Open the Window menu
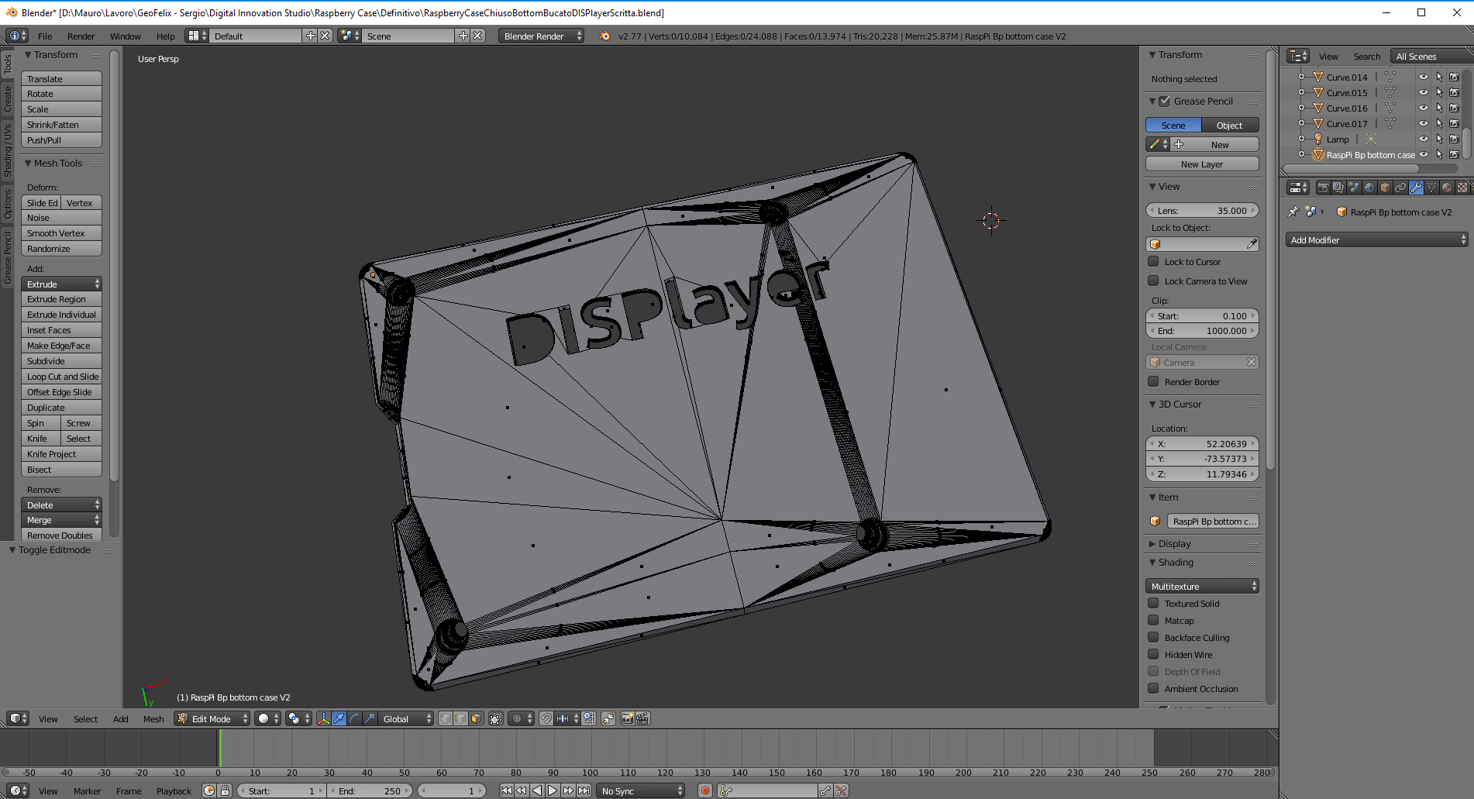Viewport: 1474px width, 799px height. click(x=125, y=36)
